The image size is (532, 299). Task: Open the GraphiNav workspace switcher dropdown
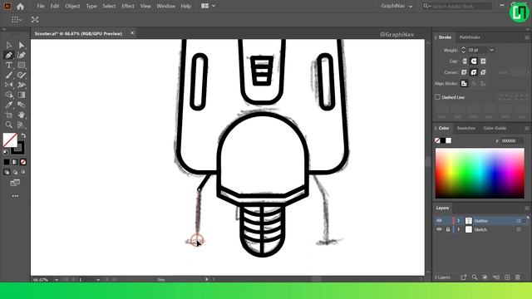click(x=397, y=6)
